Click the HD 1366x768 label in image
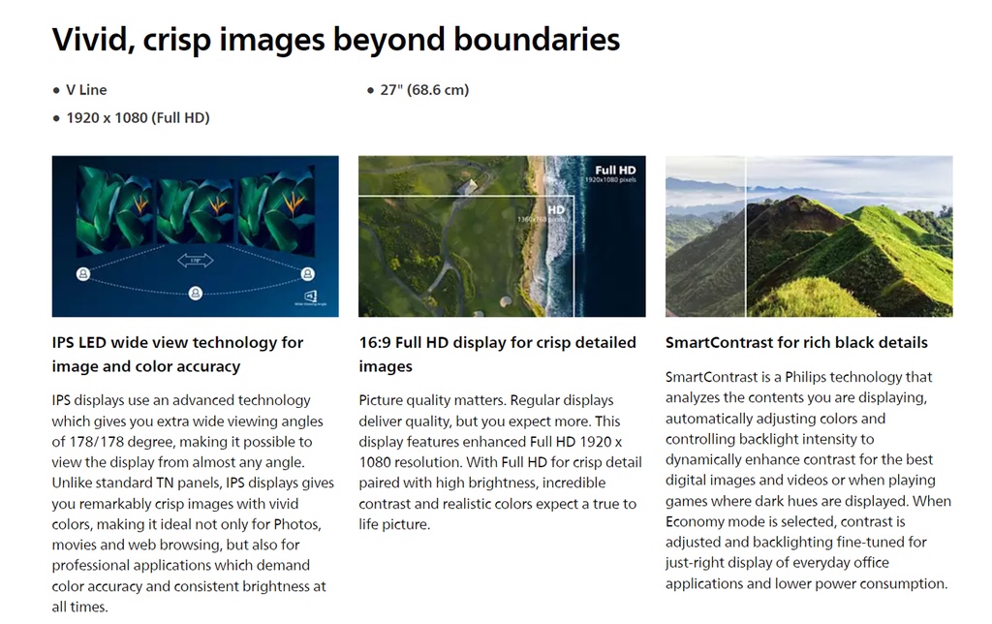Screen dimensions: 992x624 (555, 213)
